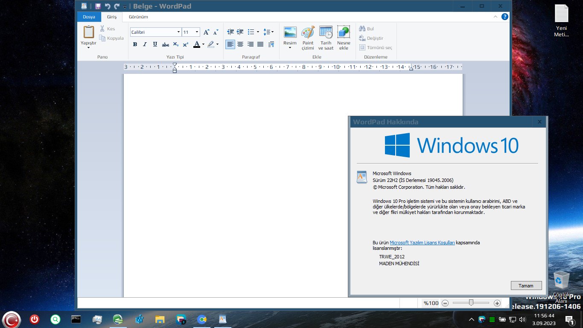Click the Redo arrow in title bar
This screenshot has width=583, height=328.
pos(117,6)
